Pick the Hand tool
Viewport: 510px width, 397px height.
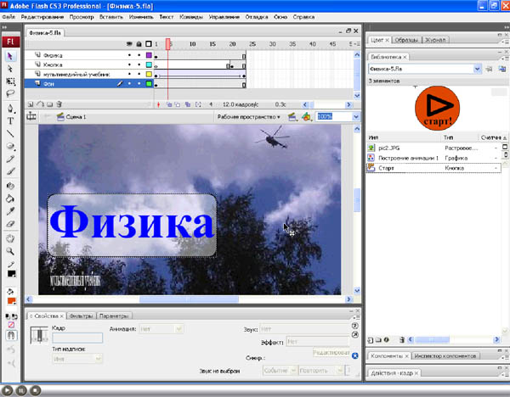[10, 238]
